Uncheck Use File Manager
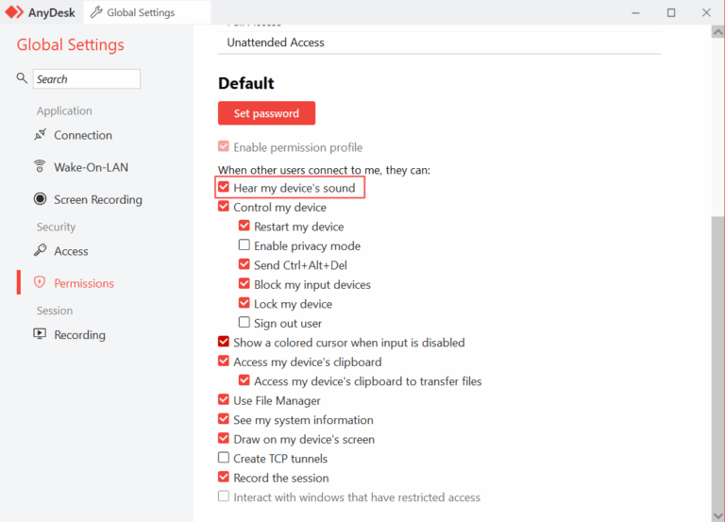Image resolution: width=725 pixels, height=522 pixels. pyautogui.click(x=224, y=399)
